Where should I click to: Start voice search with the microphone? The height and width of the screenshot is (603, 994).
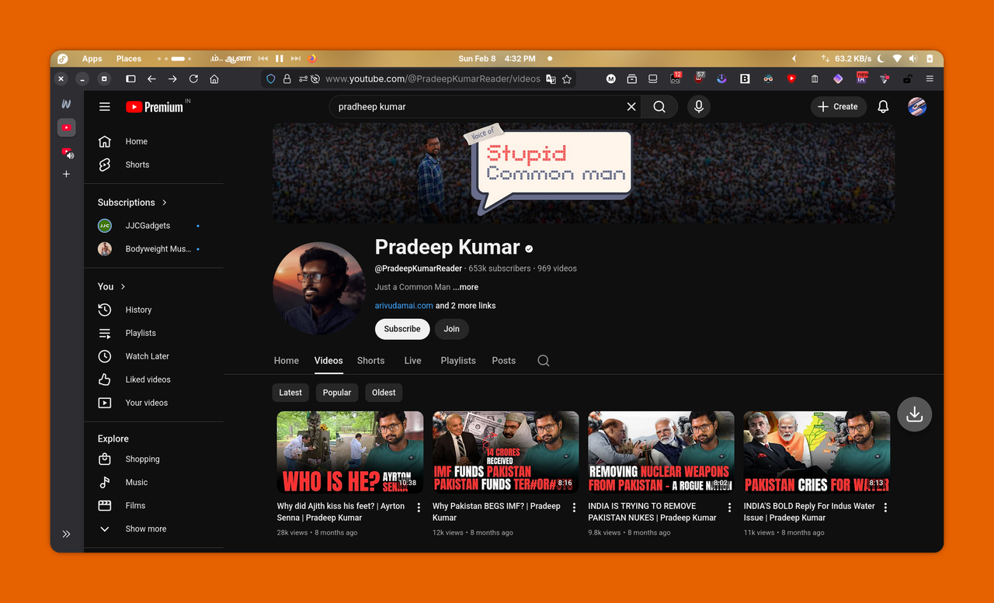[x=699, y=107]
